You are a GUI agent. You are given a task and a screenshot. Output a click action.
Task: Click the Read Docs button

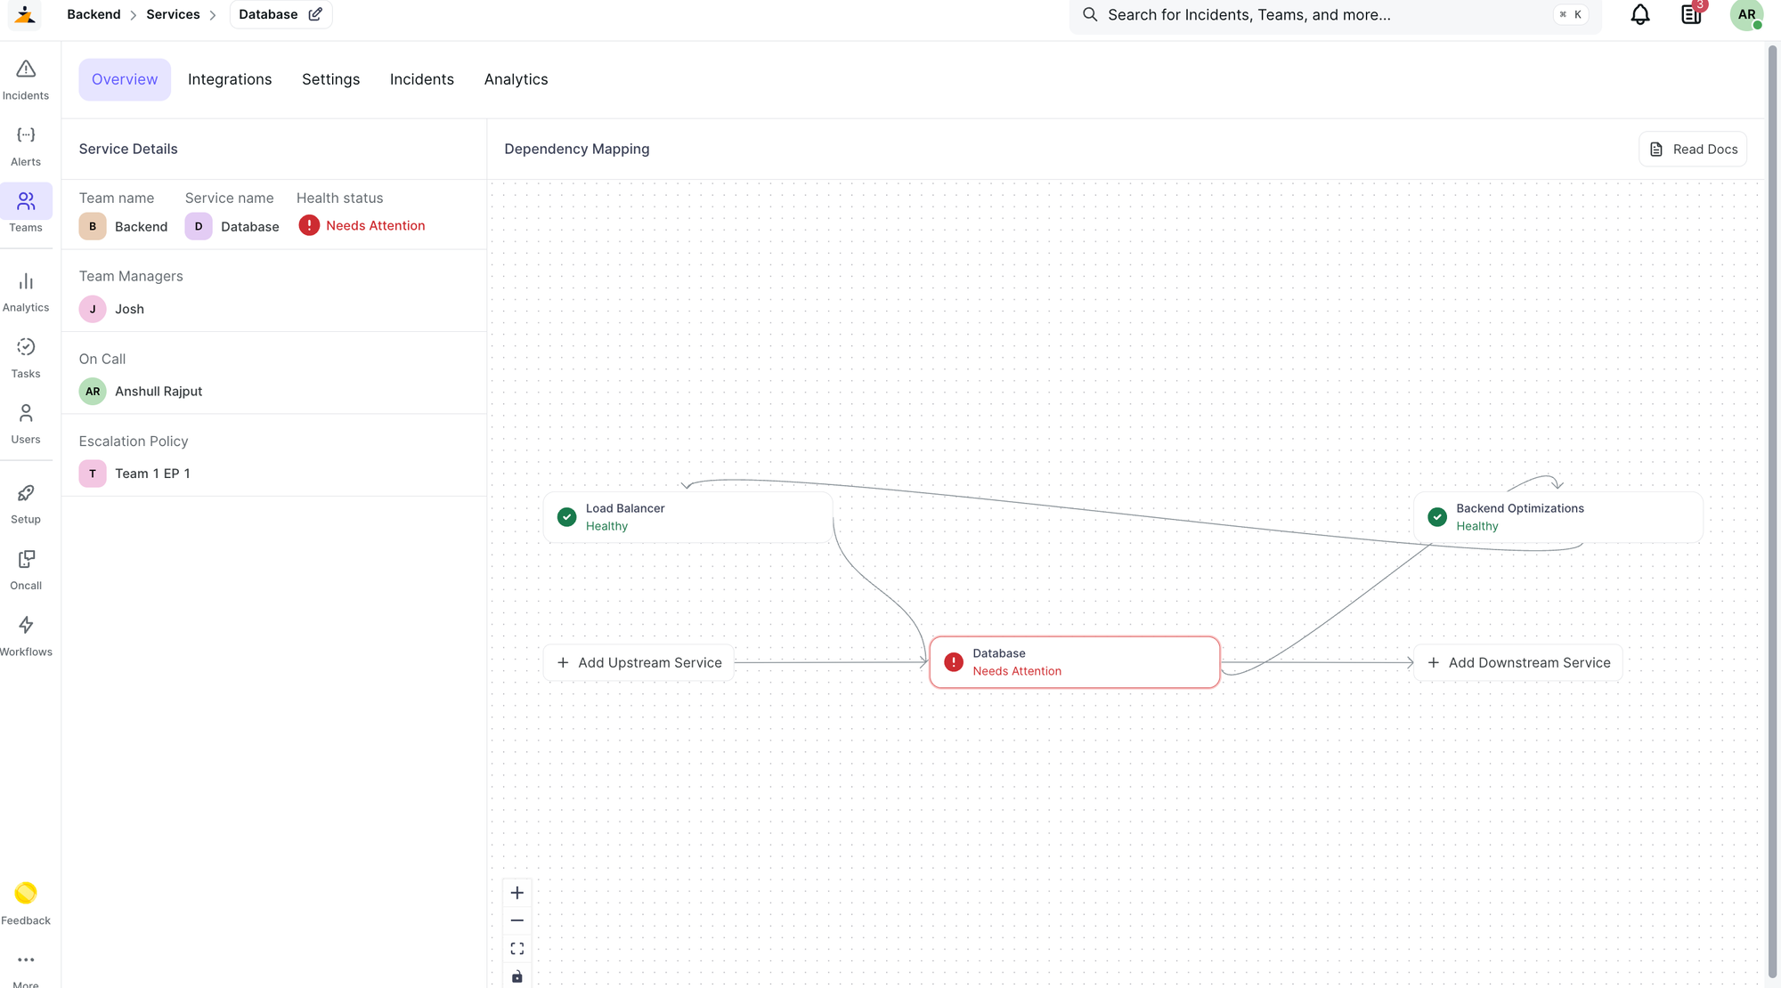pos(1692,150)
